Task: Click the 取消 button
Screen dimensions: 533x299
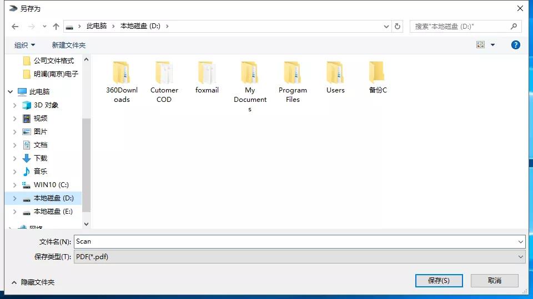Action: pyautogui.click(x=494, y=281)
